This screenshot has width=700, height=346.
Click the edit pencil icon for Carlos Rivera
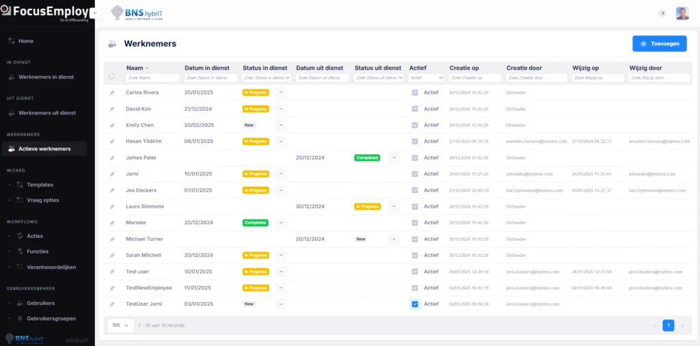[x=112, y=93]
